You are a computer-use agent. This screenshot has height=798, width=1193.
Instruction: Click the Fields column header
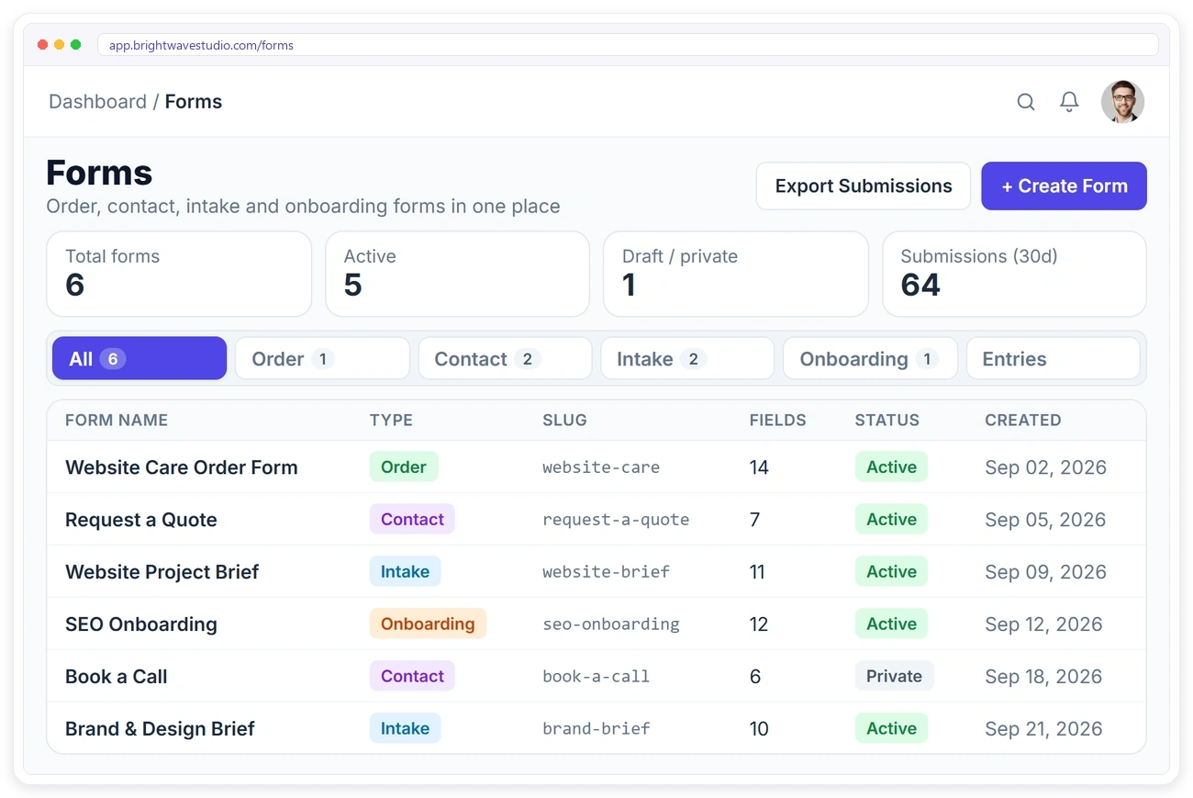(777, 421)
